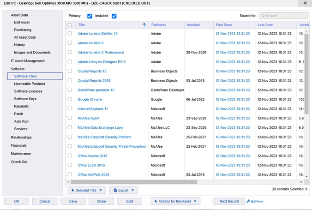This screenshot has width=312, height=210.
Task: Open Purchasing section in sidebar
Action: [23, 30]
